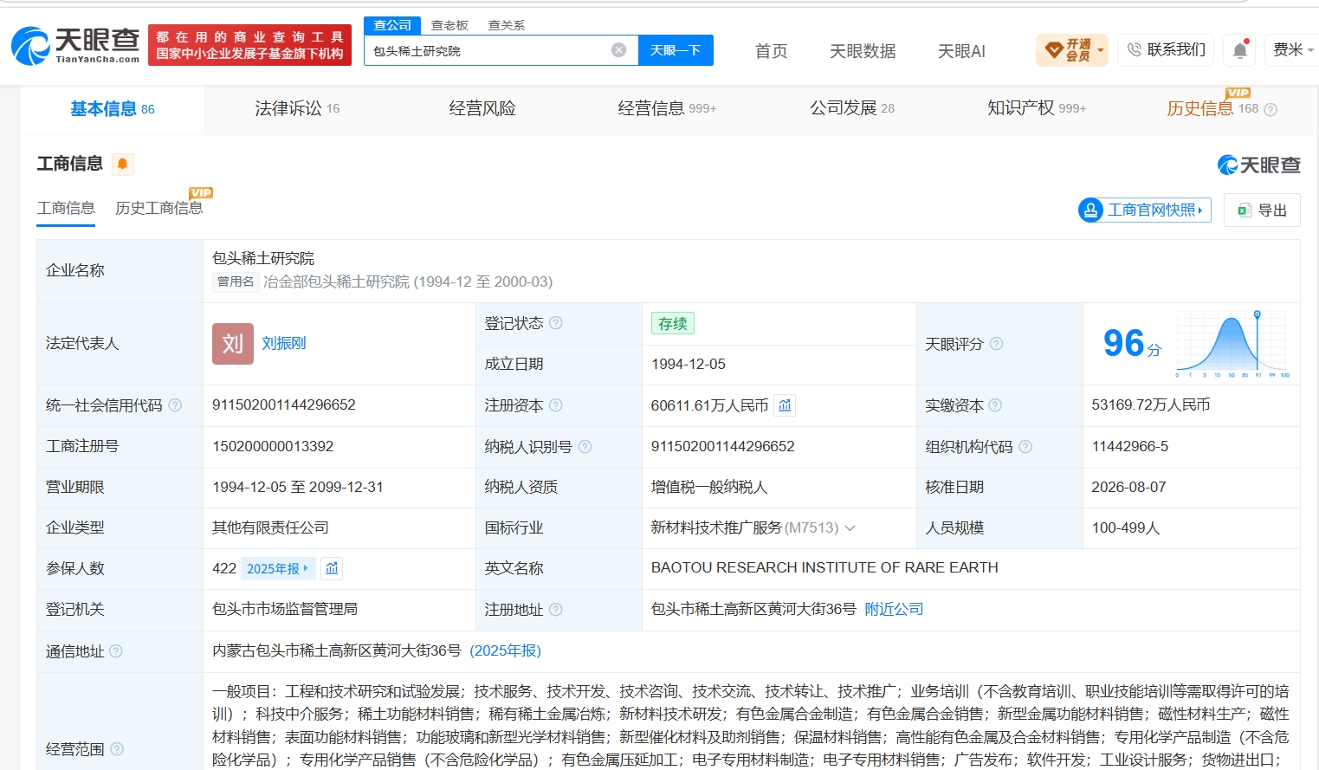Open the chart icon beside 60611.61万人民币
Screen dimensions: 1319x770
(785, 405)
